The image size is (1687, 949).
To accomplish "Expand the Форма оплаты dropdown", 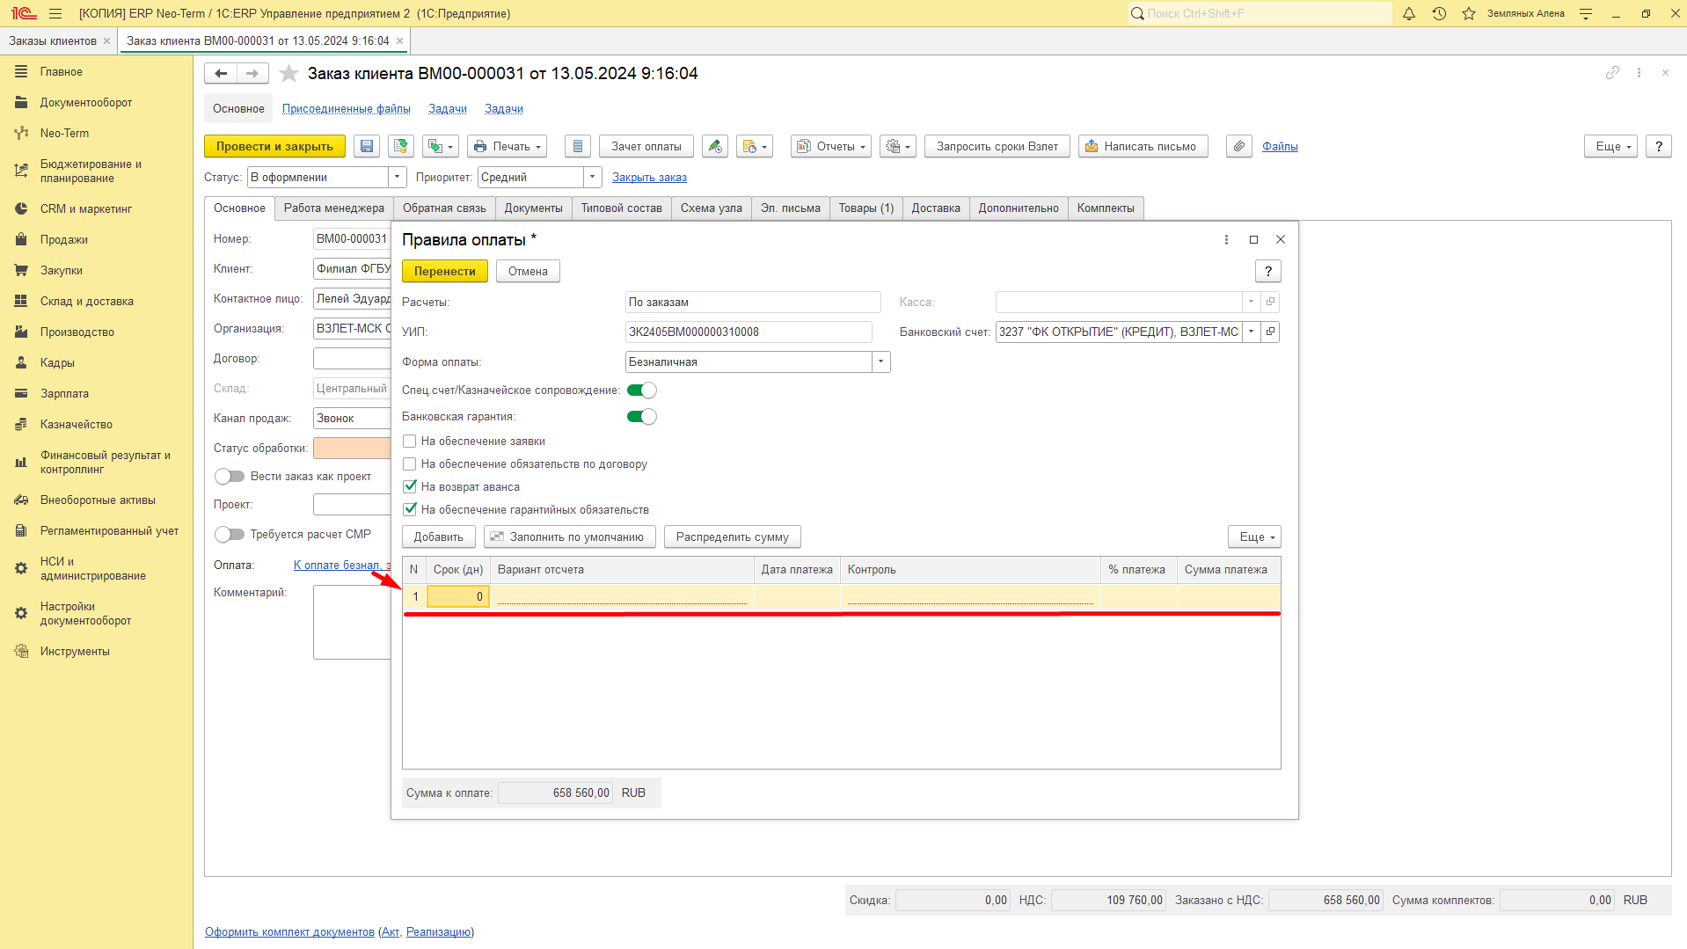I will (880, 362).
